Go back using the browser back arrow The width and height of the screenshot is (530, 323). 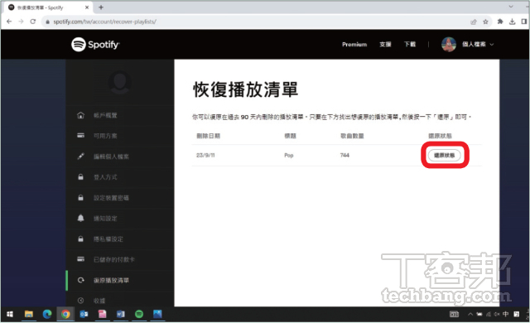tap(9, 22)
